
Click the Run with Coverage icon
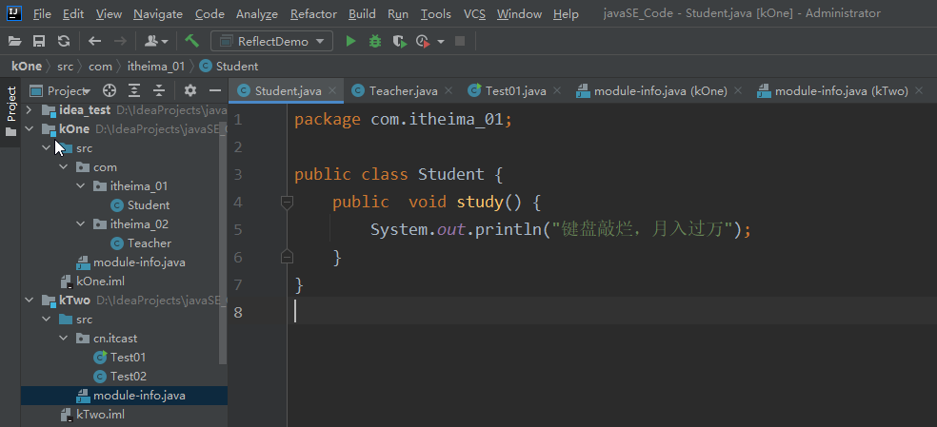400,41
